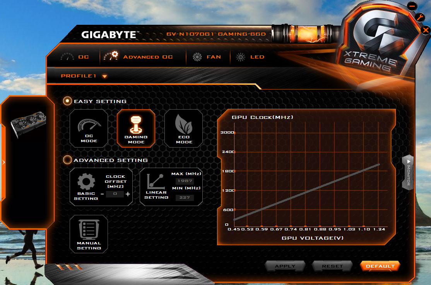Image resolution: width=431 pixels, height=285 pixels.
Task: Open the Advanced OC tab
Action: coord(138,57)
